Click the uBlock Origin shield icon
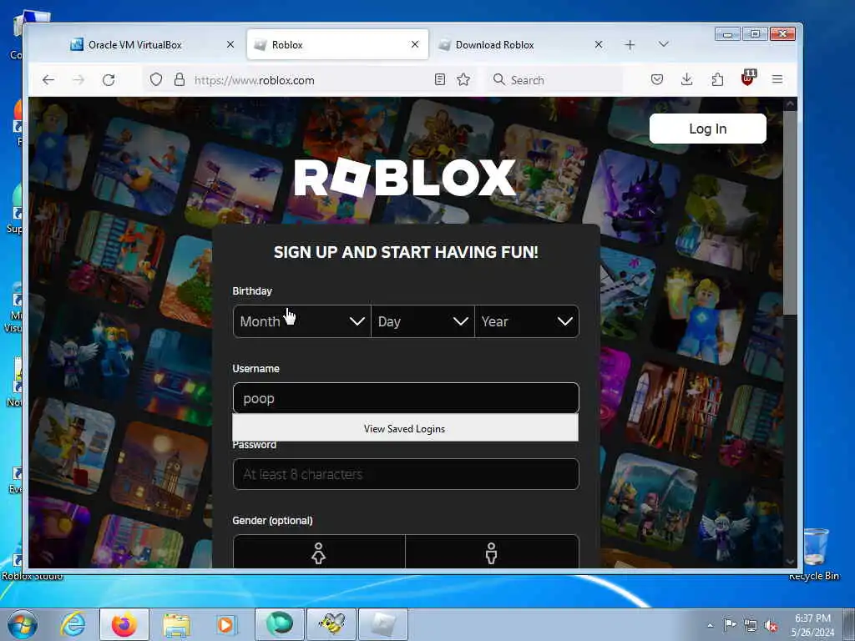Viewport: 855px width, 641px height. (748, 78)
